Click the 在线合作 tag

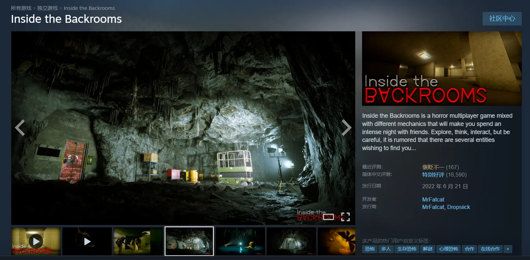[490, 249]
